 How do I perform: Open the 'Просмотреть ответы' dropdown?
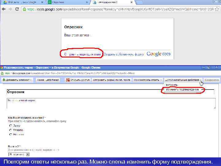pos(148,80)
